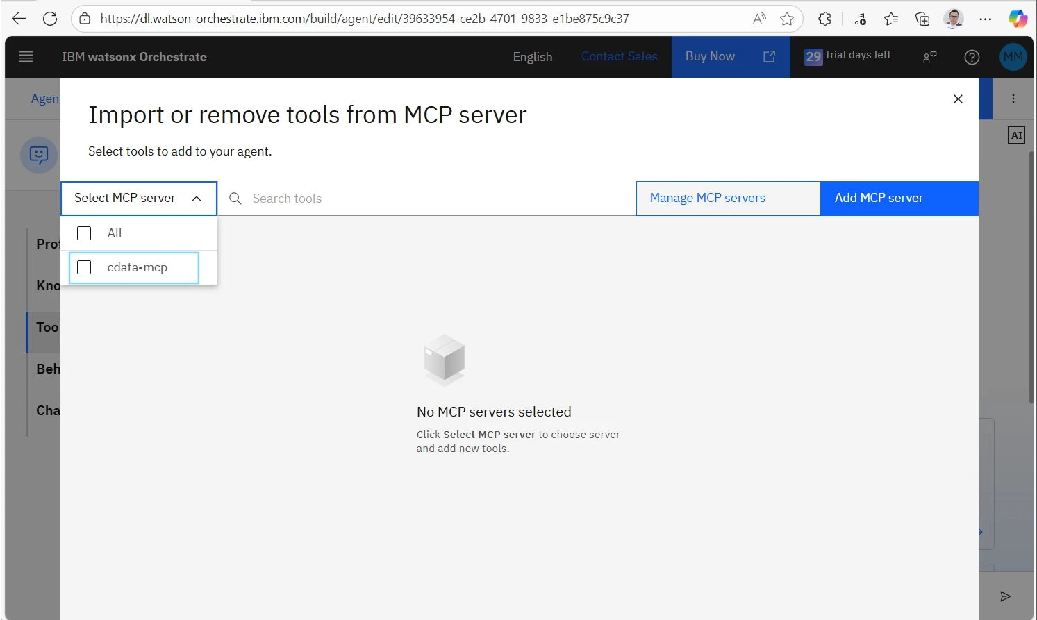This screenshot has width=1037, height=620.
Task: Open the MM user profile avatar
Action: point(1013,57)
